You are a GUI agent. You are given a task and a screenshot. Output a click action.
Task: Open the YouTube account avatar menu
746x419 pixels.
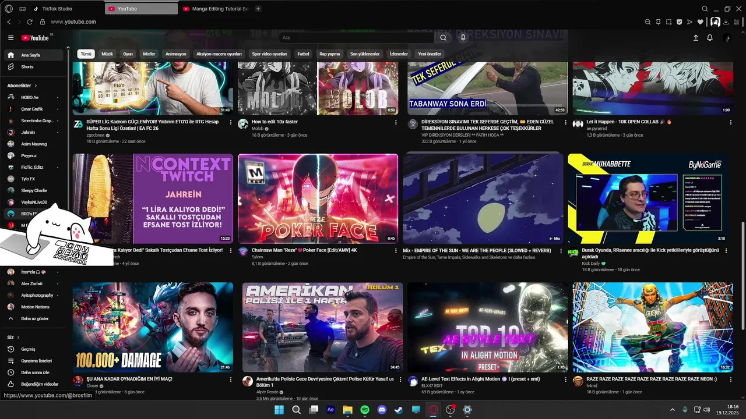point(726,38)
